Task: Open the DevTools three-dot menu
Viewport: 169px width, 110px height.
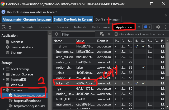Action: tap(166, 27)
